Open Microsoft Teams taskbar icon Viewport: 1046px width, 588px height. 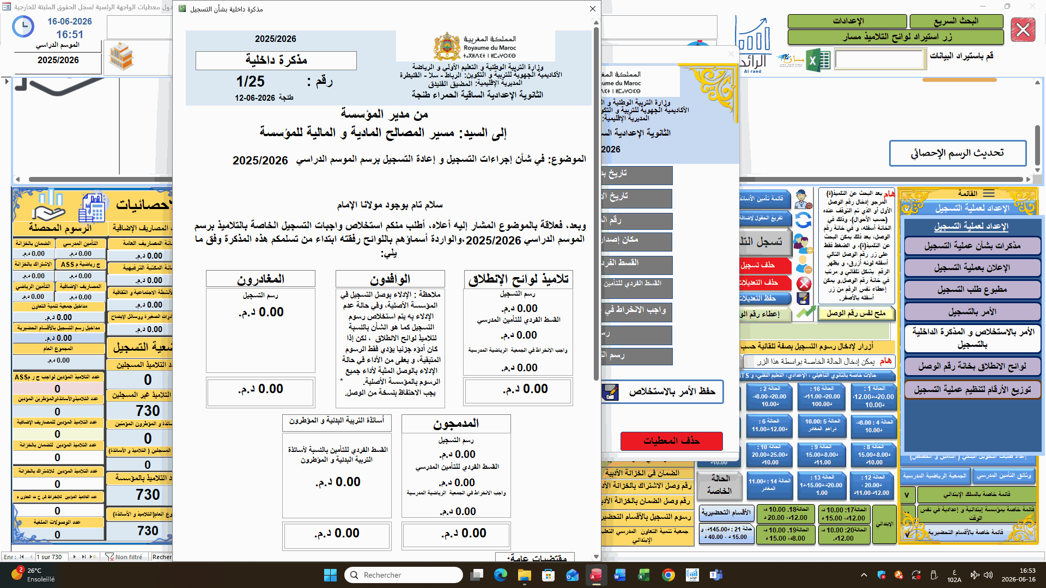pyautogui.click(x=716, y=575)
